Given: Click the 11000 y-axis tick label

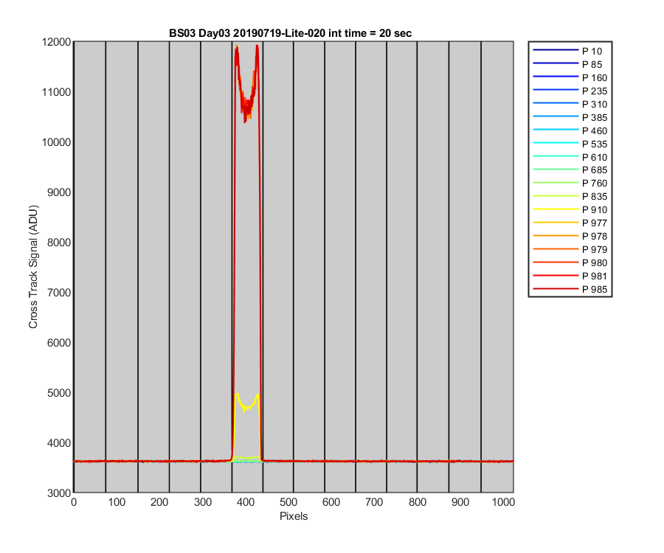Looking at the screenshot, I should coord(56,92).
